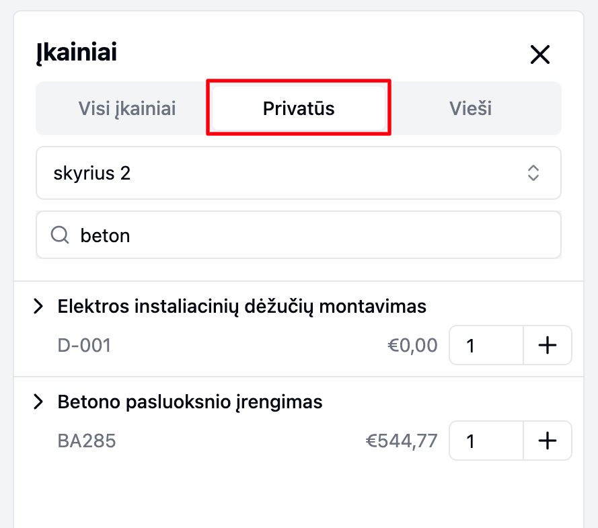Open the skyrius 2 dropdown

[298, 174]
